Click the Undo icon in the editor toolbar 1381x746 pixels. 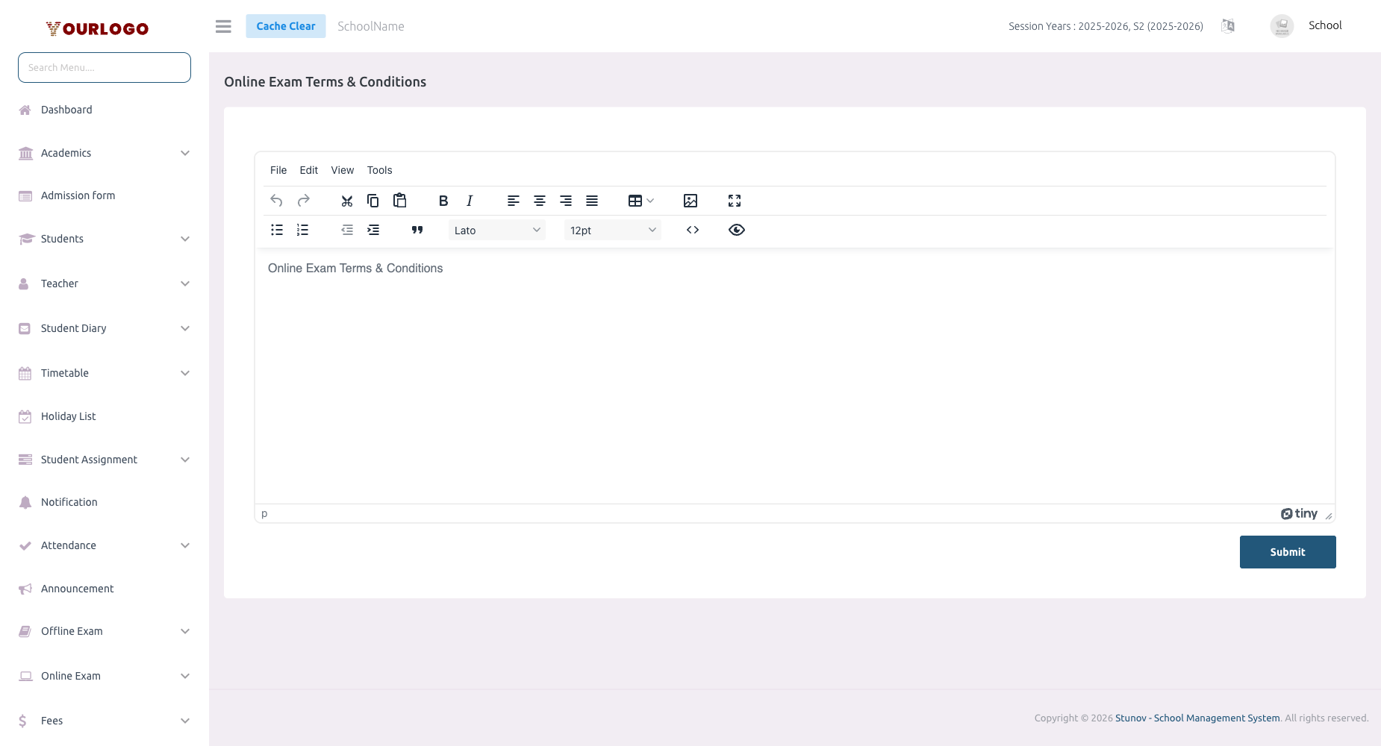276,201
